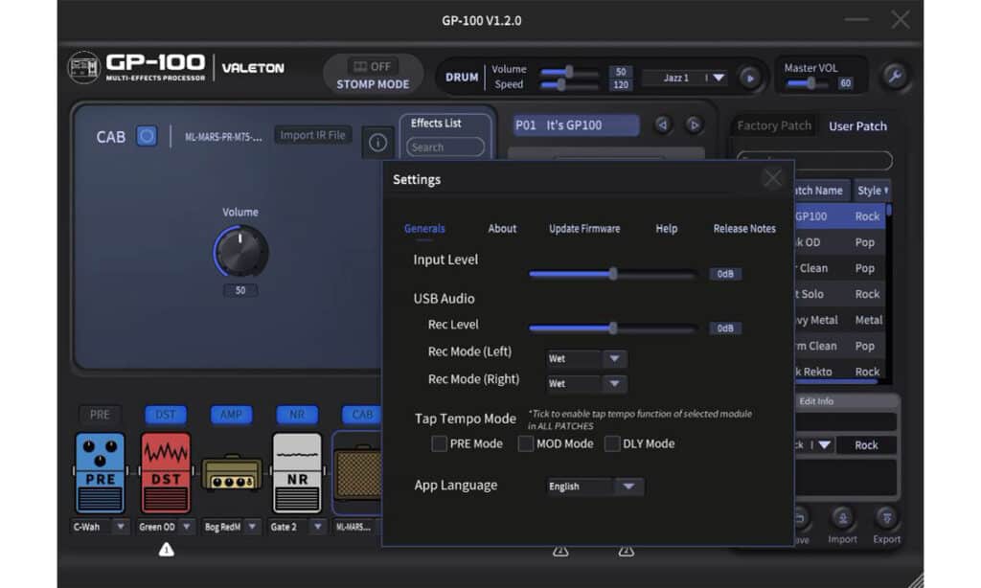Viewport: 981px width, 588px height.
Task: Click the Gate 2 NR pedal
Action: (x=297, y=472)
